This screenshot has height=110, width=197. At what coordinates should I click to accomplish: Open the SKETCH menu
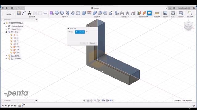click(x=32, y=17)
